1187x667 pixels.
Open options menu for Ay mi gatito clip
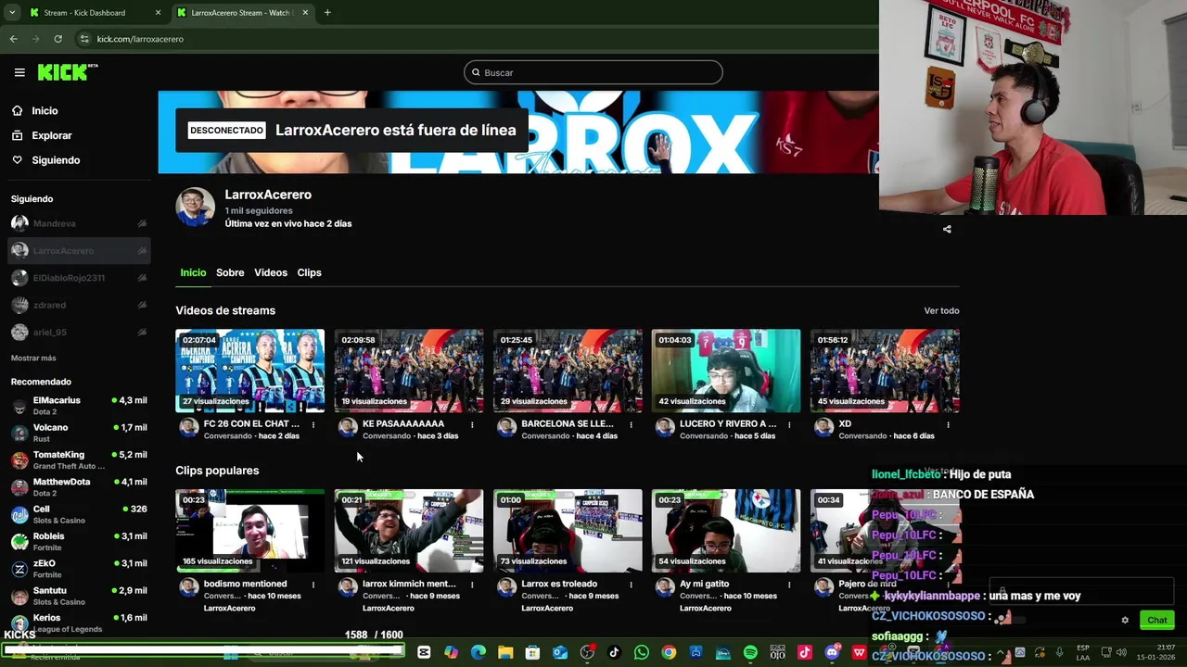coord(789,585)
